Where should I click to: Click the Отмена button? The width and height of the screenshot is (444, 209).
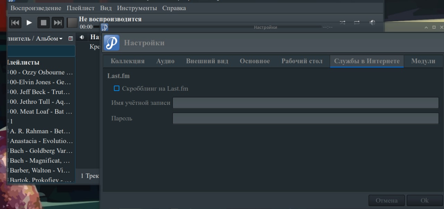[x=386, y=200]
